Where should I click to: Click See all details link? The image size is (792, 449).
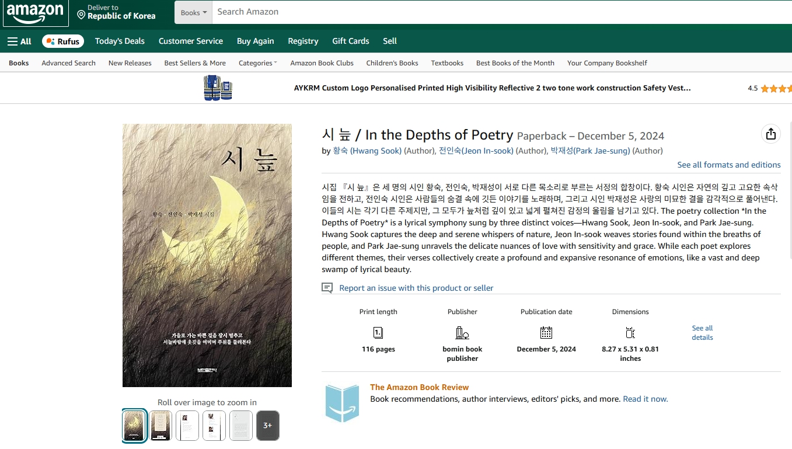(702, 333)
